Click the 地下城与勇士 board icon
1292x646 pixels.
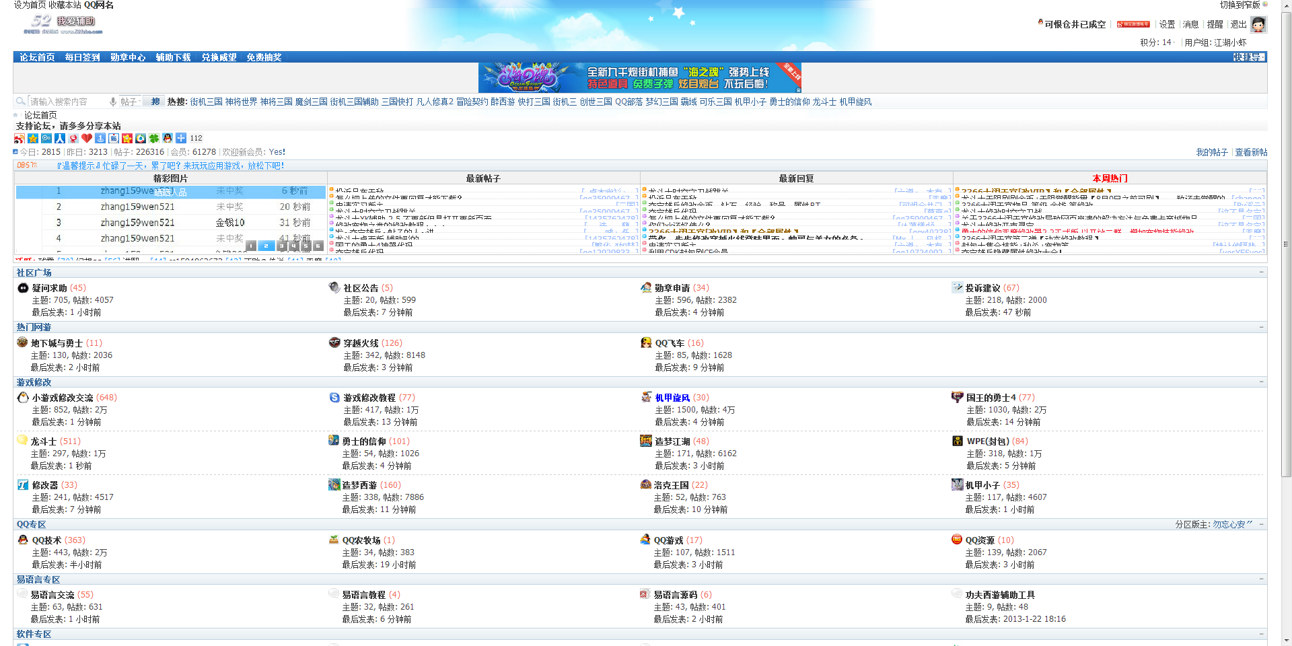click(x=22, y=343)
